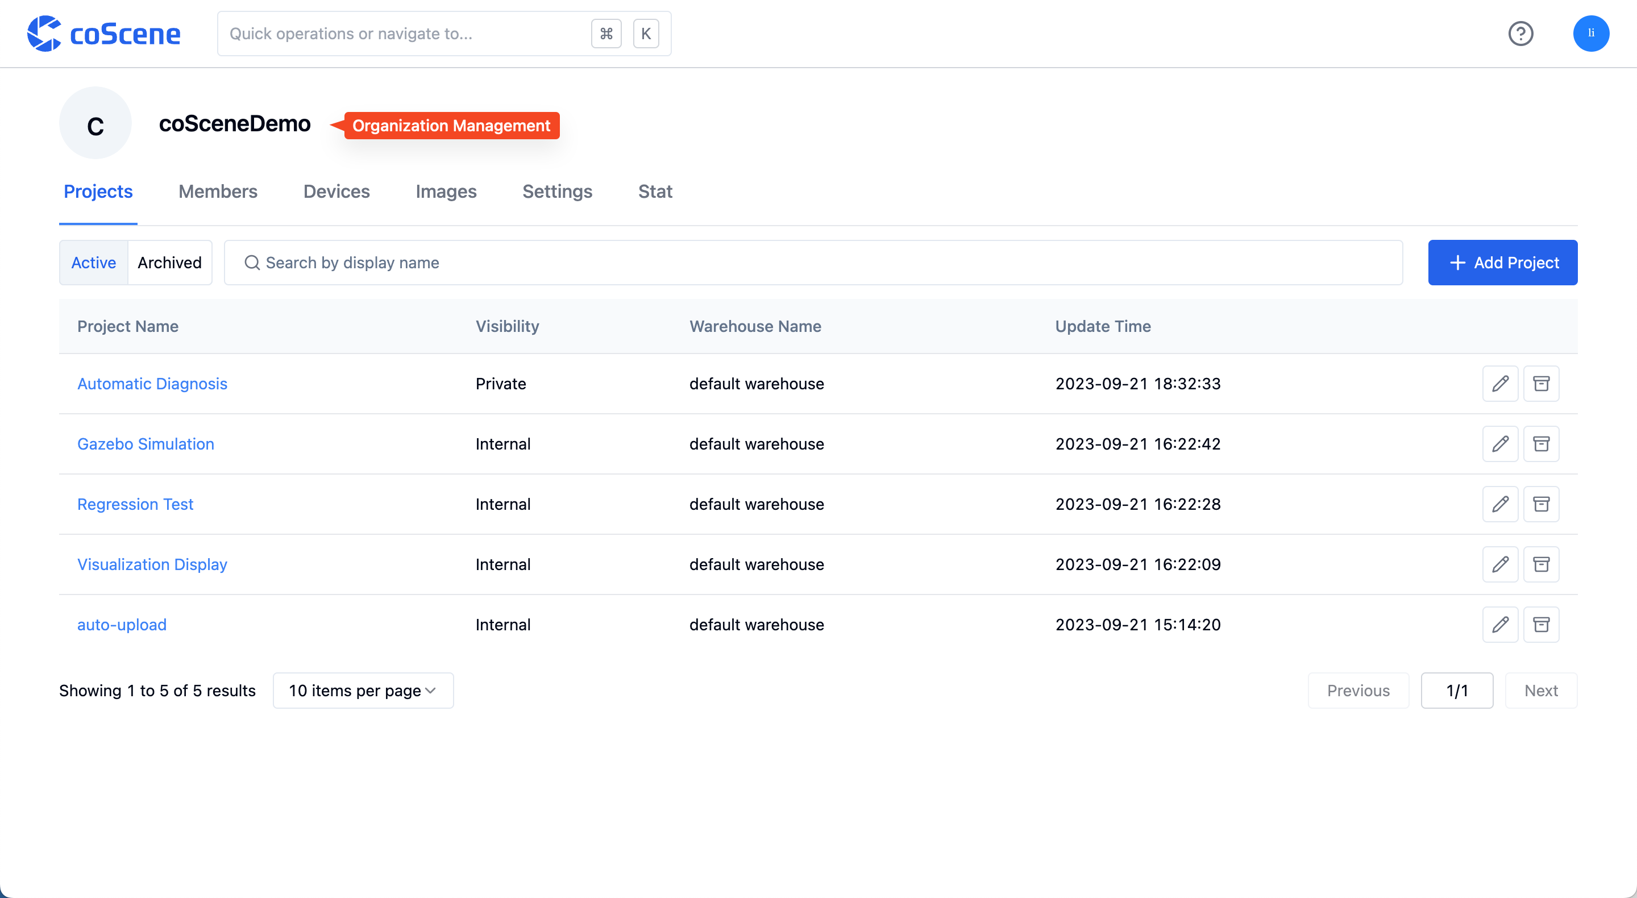Viewport: 1637px width, 898px height.
Task: Switch to the Images tab
Action: (x=446, y=192)
